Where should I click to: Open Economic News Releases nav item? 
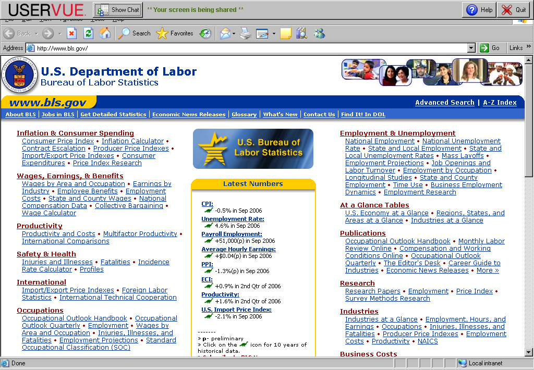pos(189,114)
